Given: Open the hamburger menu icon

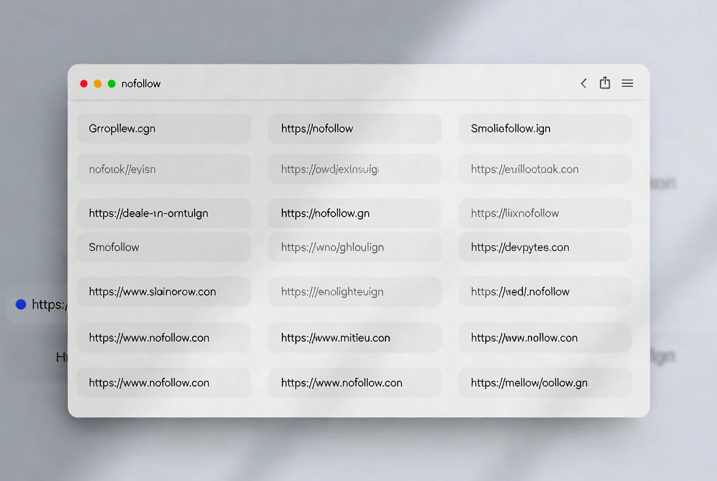Looking at the screenshot, I should pos(627,83).
